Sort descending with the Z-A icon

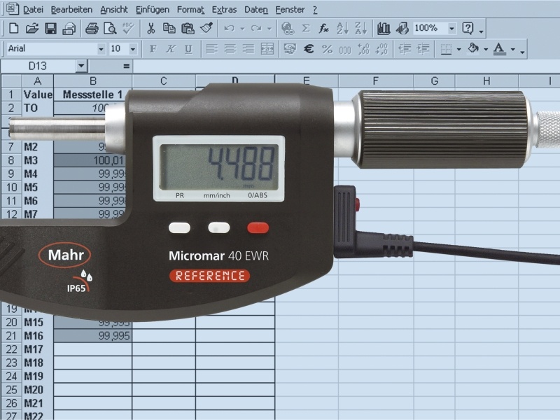click(x=360, y=28)
